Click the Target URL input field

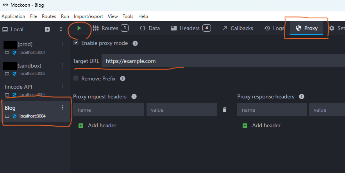tap(223, 61)
